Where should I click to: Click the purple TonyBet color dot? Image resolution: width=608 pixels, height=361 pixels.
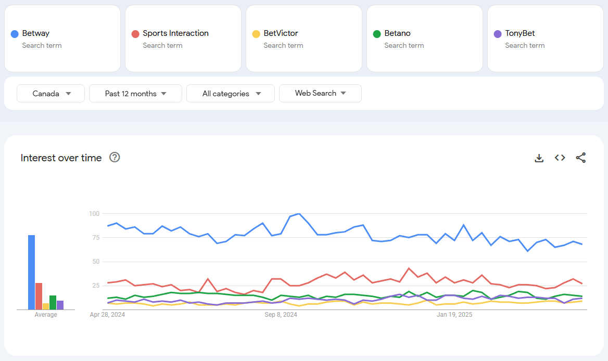coord(498,34)
